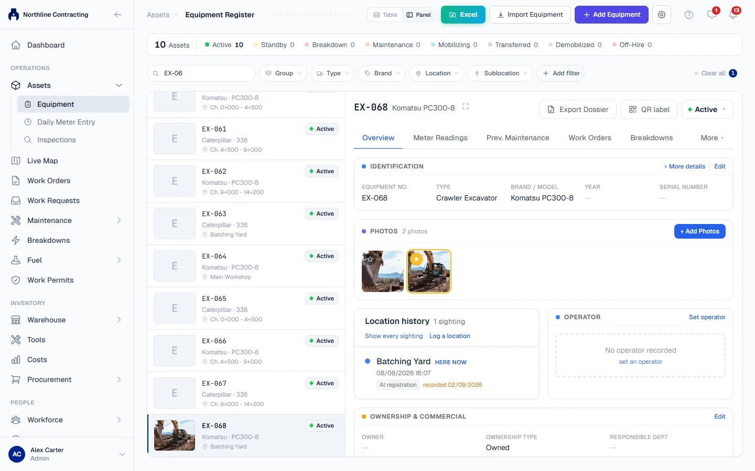Click the Work Orders document icon
Screen dimensions: 755x471
point(16,181)
